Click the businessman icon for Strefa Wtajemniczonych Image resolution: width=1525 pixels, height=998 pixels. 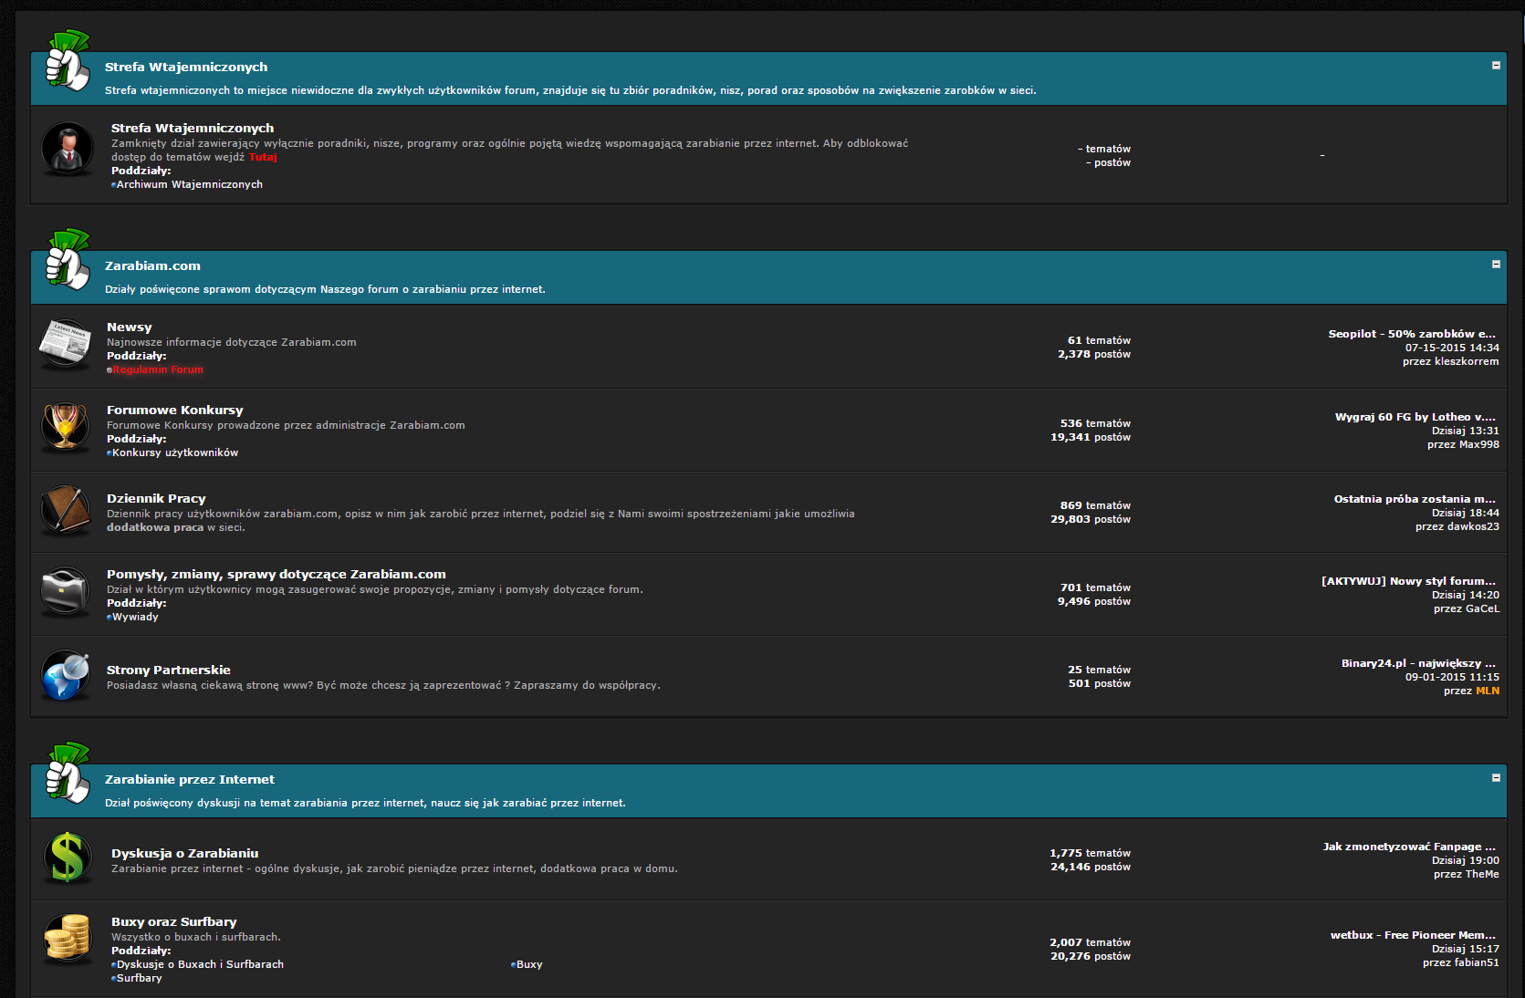tap(68, 148)
